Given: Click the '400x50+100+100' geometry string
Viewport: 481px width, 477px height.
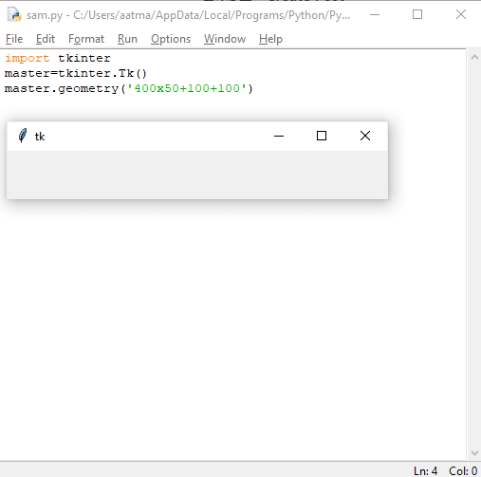Looking at the screenshot, I should [187, 88].
